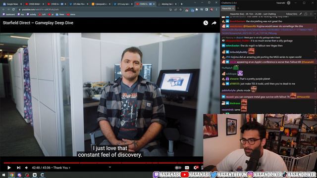
Task: Play the Starfield Direct video
Action: click(9, 168)
